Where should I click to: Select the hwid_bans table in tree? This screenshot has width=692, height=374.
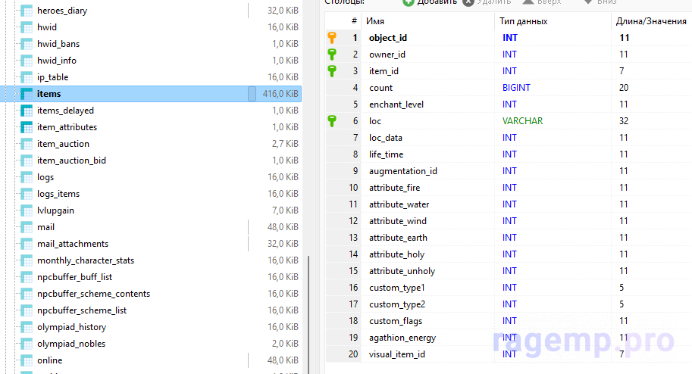pos(58,44)
